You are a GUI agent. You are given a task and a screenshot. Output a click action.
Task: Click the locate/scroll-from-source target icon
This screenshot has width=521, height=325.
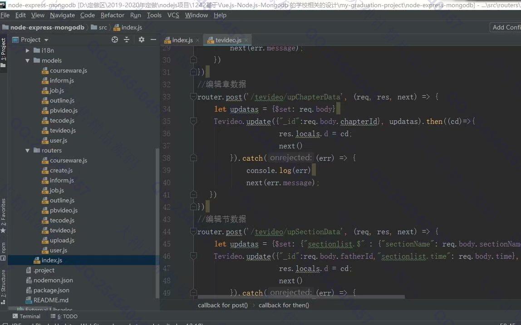point(115,39)
